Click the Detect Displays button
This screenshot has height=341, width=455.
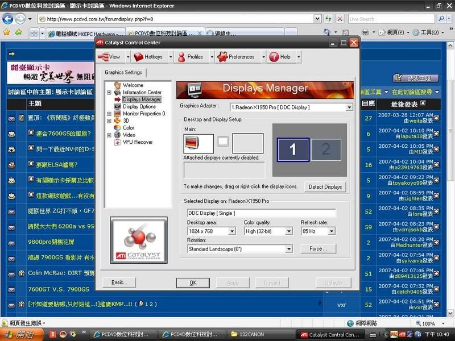325,187
